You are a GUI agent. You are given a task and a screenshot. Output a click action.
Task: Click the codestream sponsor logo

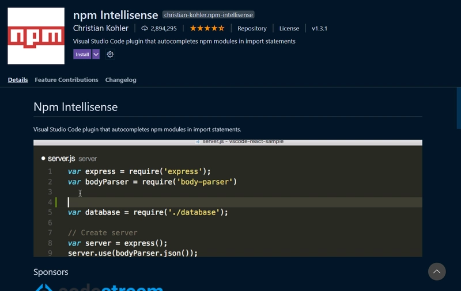[99, 287]
